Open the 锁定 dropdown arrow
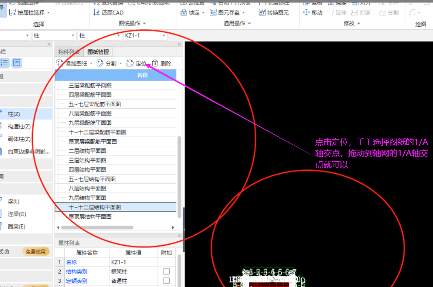The width and height of the screenshot is (433, 287). pos(203,13)
